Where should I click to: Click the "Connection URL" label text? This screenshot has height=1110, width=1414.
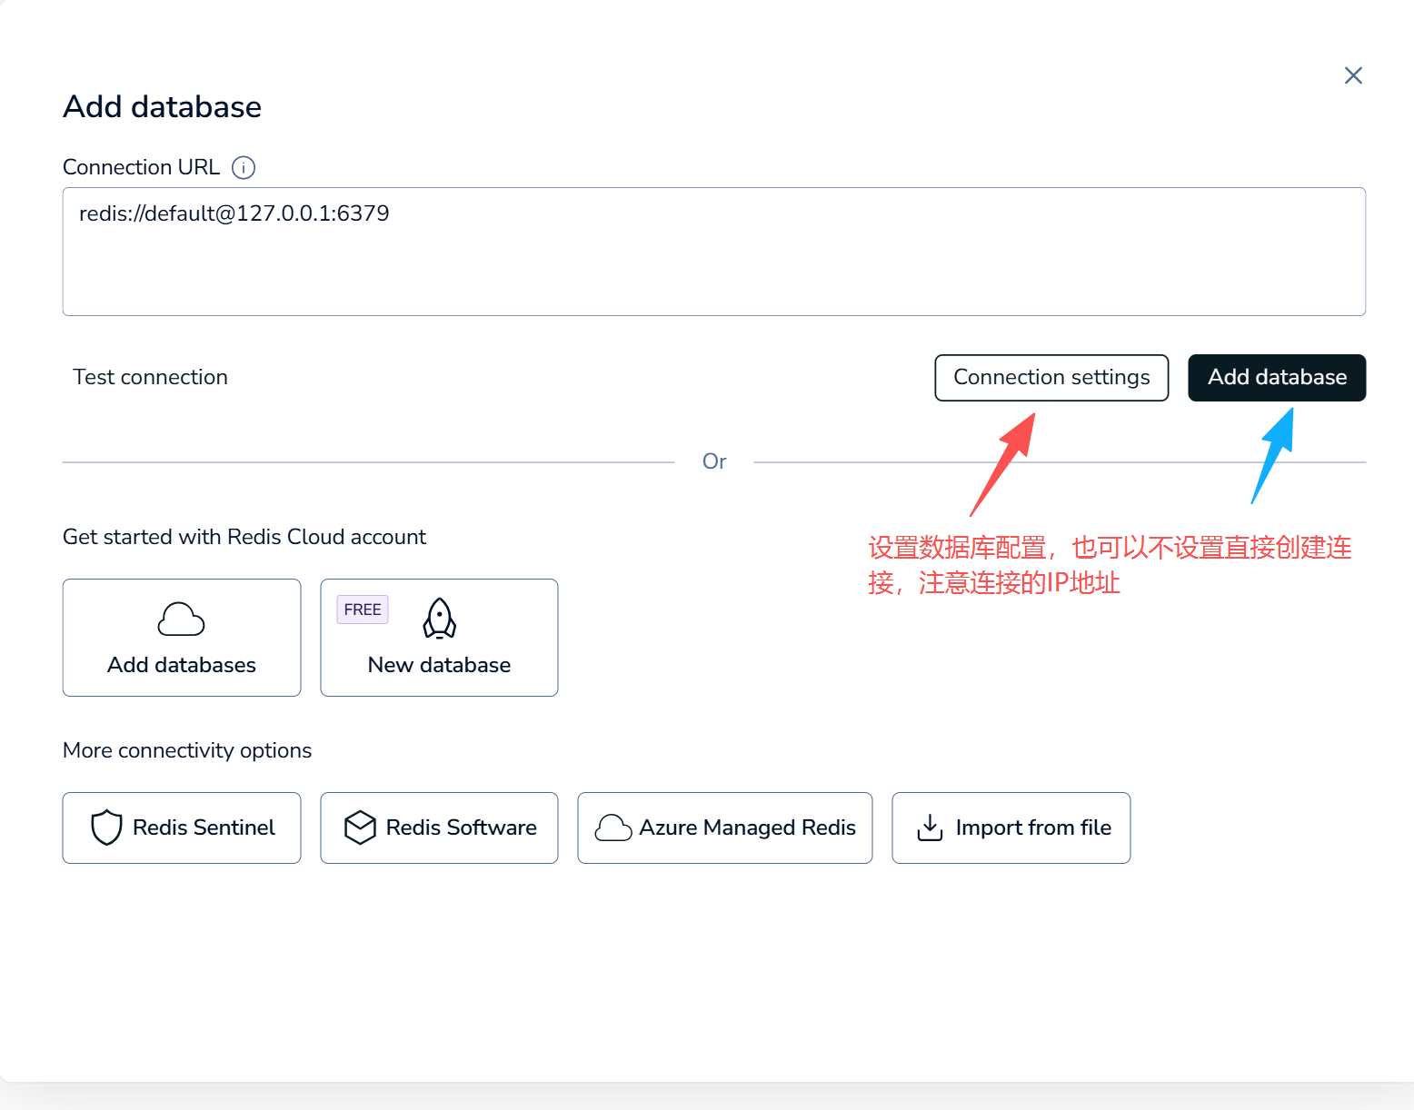click(141, 167)
